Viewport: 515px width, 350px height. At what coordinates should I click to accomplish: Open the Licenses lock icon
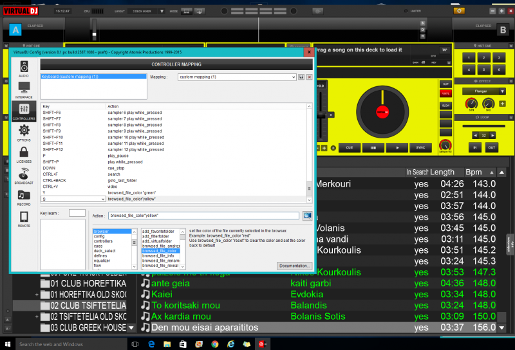coord(24,155)
